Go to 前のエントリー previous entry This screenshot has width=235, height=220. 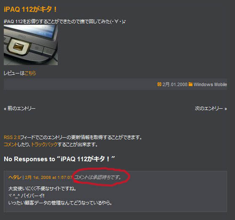(x=20, y=108)
